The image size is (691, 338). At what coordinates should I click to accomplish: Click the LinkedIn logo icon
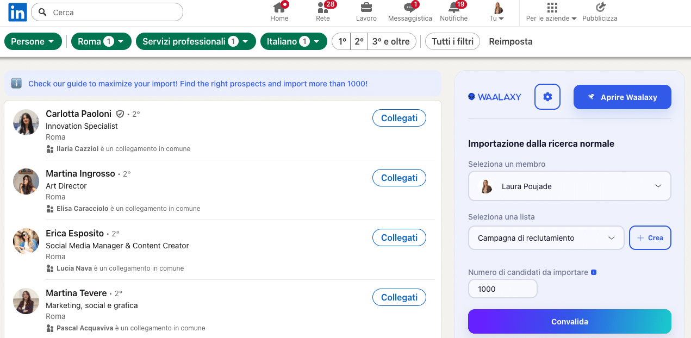point(17,12)
